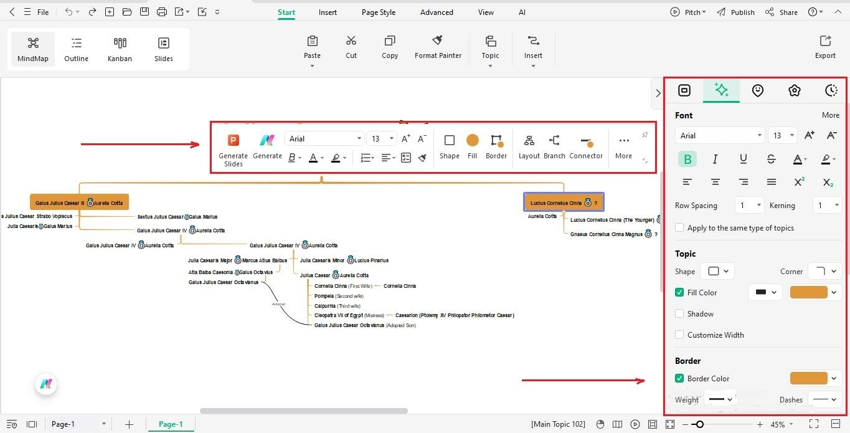Click the Fill circle in floating toolbar

pos(473,140)
